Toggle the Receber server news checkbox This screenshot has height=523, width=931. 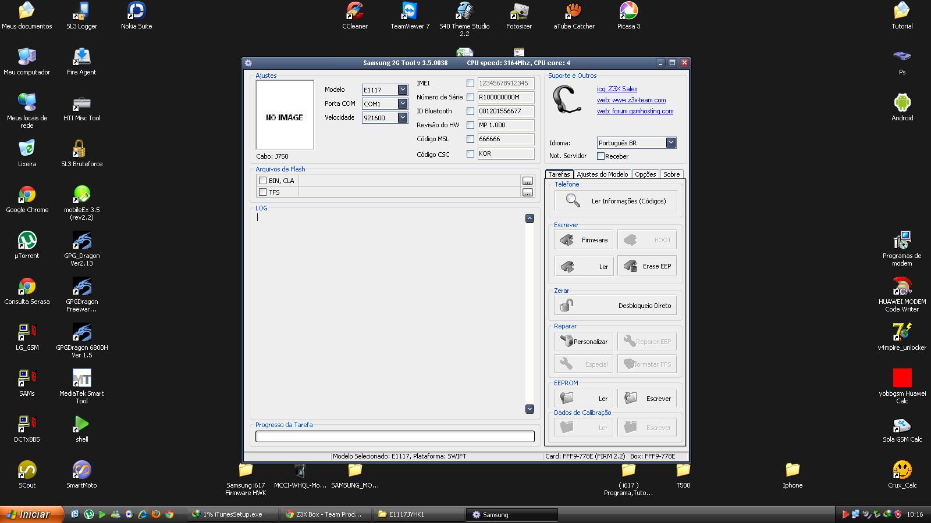pyautogui.click(x=600, y=156)
